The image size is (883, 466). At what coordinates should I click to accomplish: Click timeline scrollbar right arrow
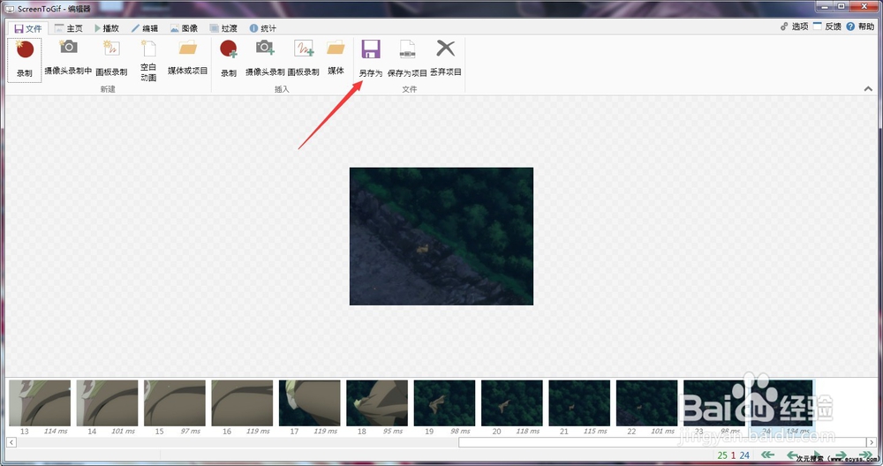[x=872, y=442]
